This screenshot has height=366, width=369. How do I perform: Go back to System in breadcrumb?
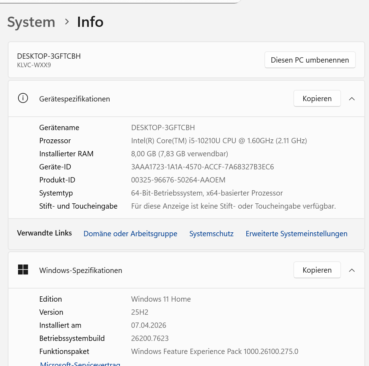tap(31, 22)
